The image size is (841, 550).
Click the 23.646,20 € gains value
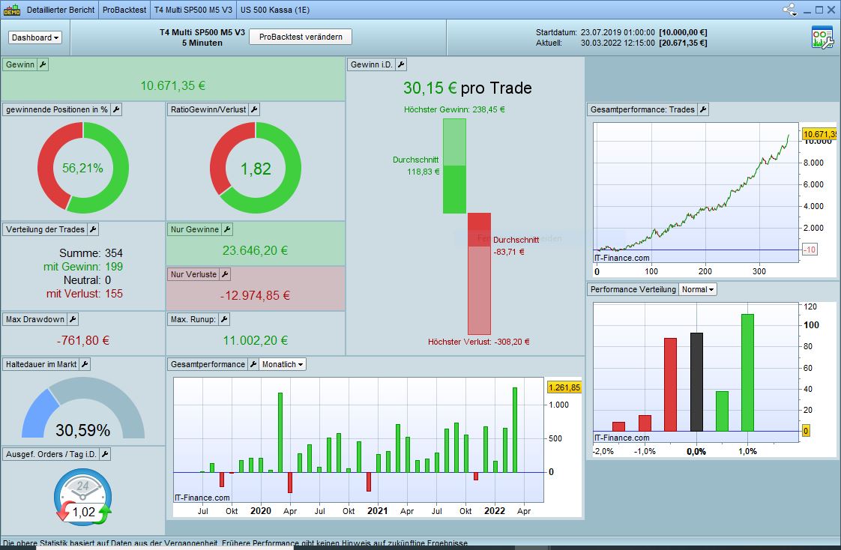pyautogui.click(x=256, y=250)
